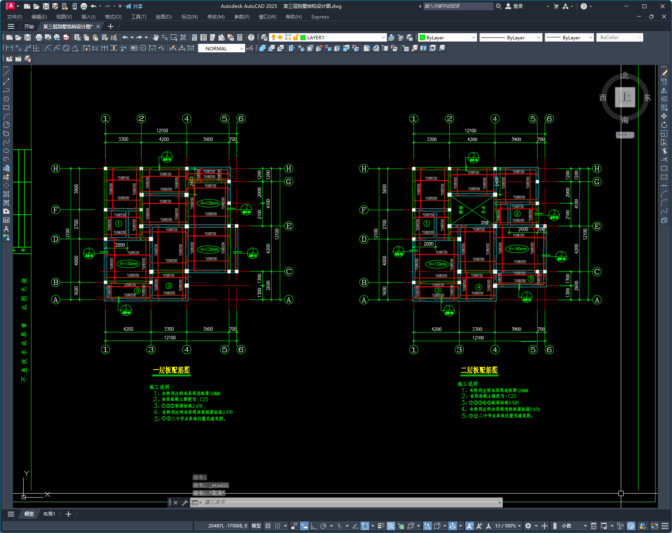Open the 视图(V) menu
Screen dimensions: 672x533
pyautogui.click(x=64, y=17)
